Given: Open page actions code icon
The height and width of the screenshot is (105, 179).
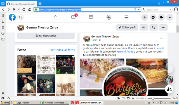Looking at the screenshot, I should (133, 98).
